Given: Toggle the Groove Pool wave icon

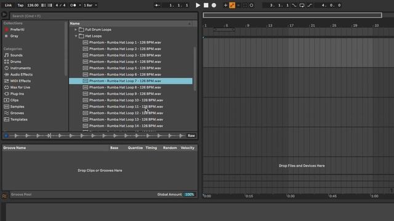Looking at the screenshot, I should click(x=4, y=196).
